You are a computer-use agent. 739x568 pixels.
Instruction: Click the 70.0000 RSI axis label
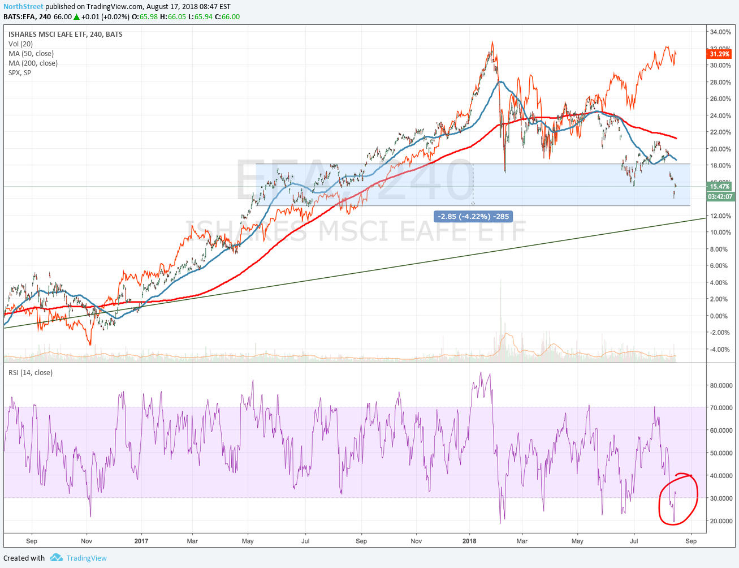pyautogui.click(x=721, y=407)
